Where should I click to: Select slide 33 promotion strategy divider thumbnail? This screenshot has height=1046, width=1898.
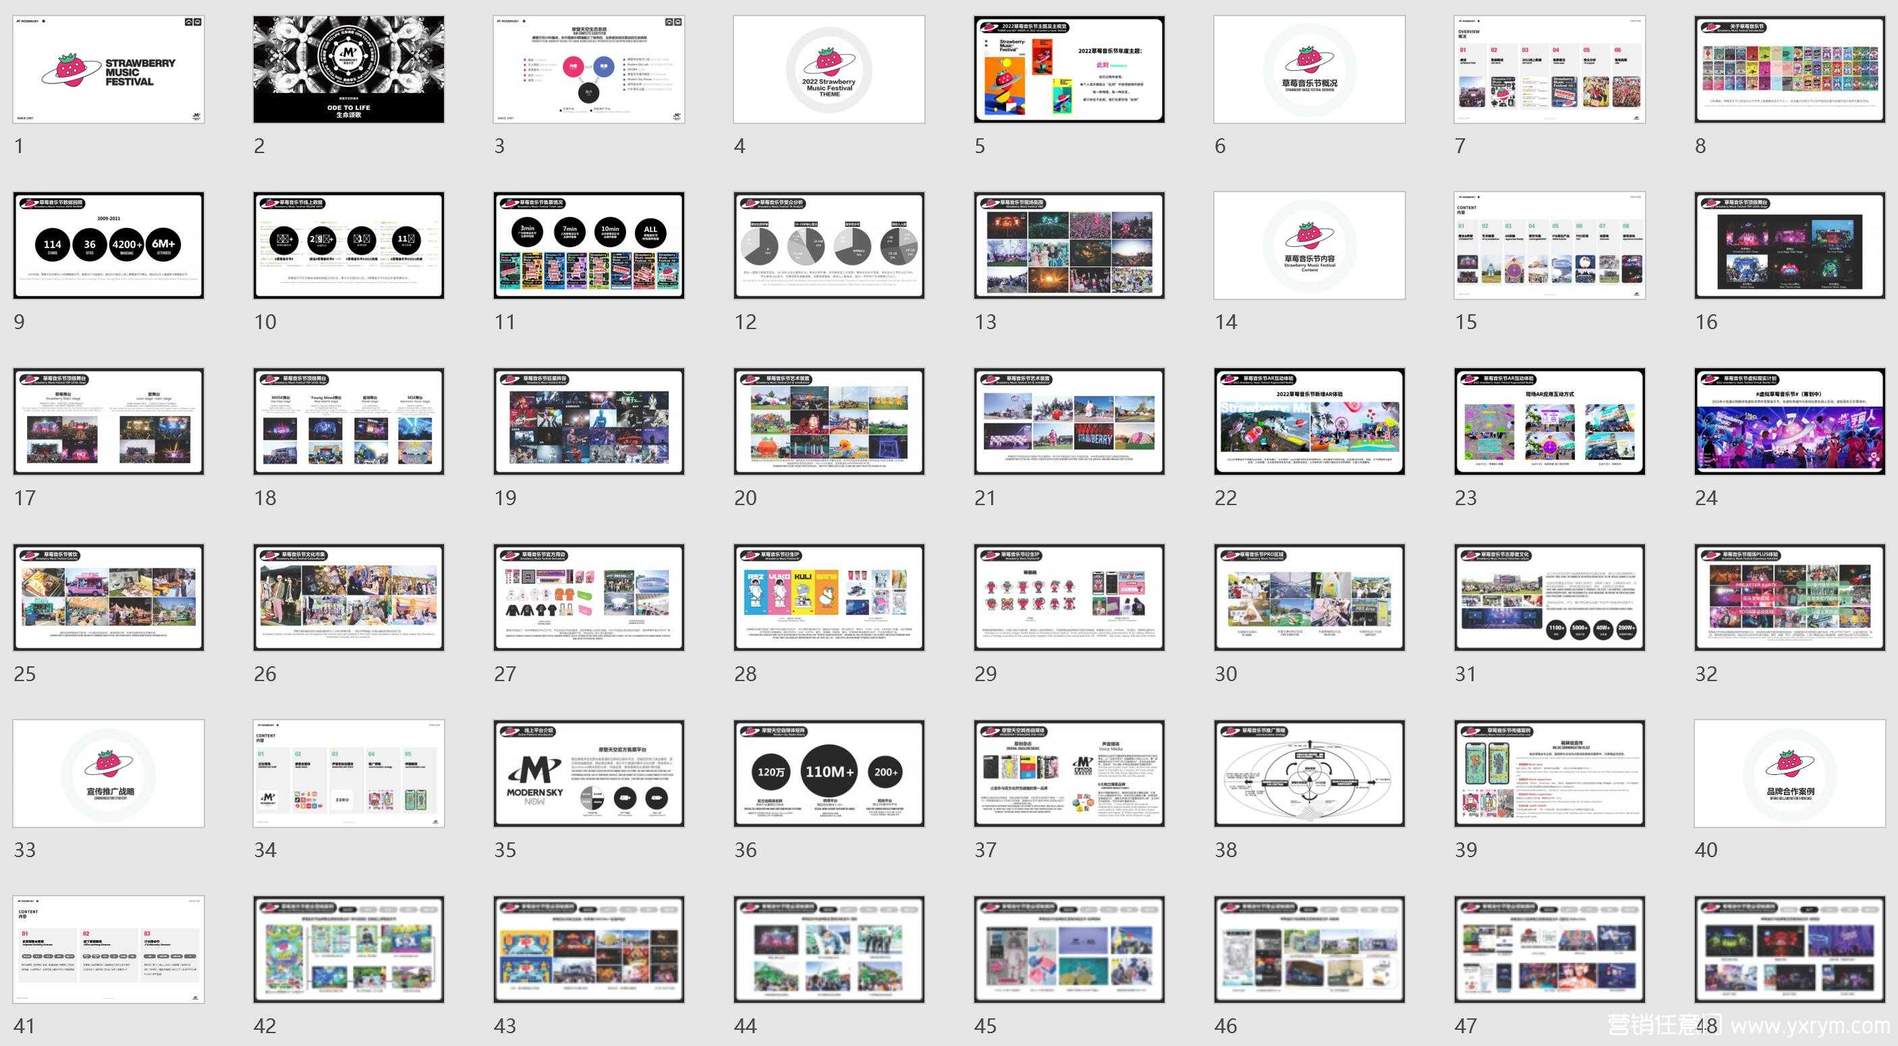[109, 774]
